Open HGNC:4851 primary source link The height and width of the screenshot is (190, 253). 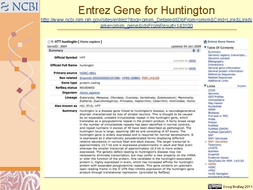[88, 73]
